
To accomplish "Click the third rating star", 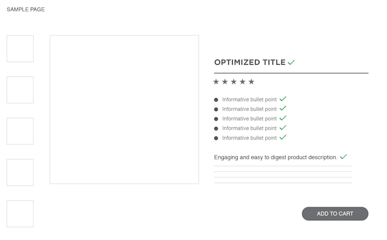I will 234,82.
